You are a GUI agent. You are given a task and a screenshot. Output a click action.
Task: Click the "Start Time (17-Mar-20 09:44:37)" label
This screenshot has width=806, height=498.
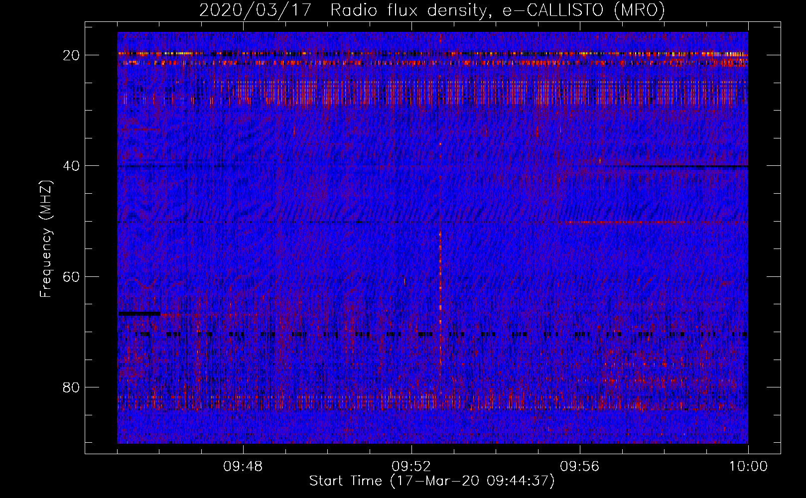(x=432, y=481)
